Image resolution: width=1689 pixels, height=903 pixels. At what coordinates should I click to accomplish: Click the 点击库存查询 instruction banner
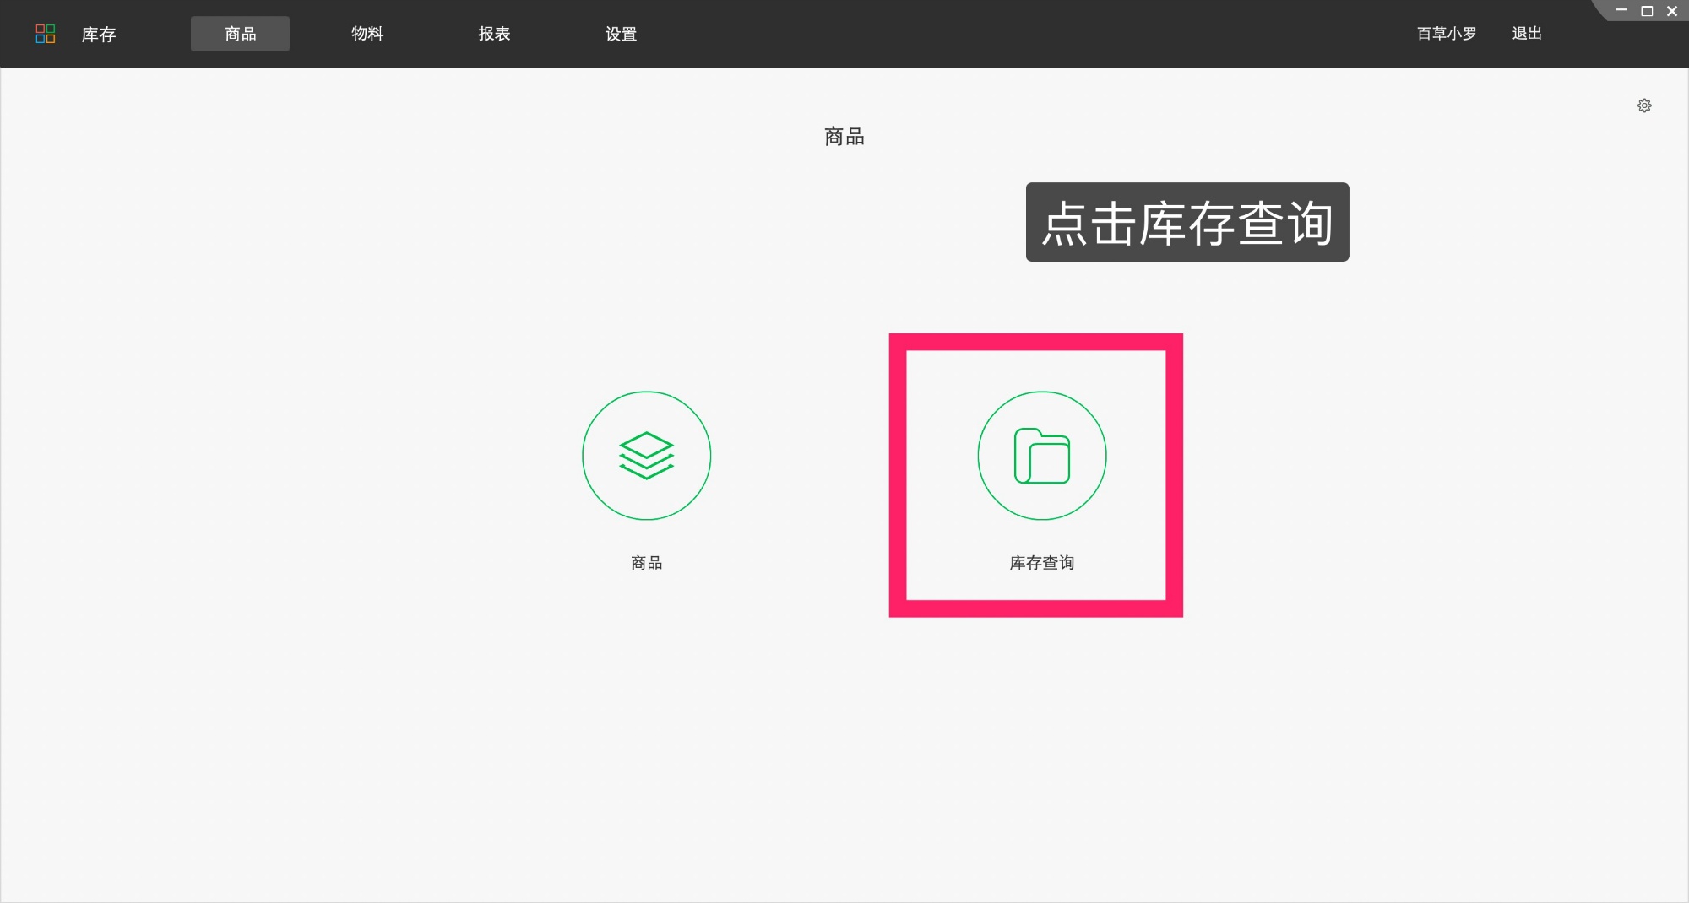click(1187, 222)
